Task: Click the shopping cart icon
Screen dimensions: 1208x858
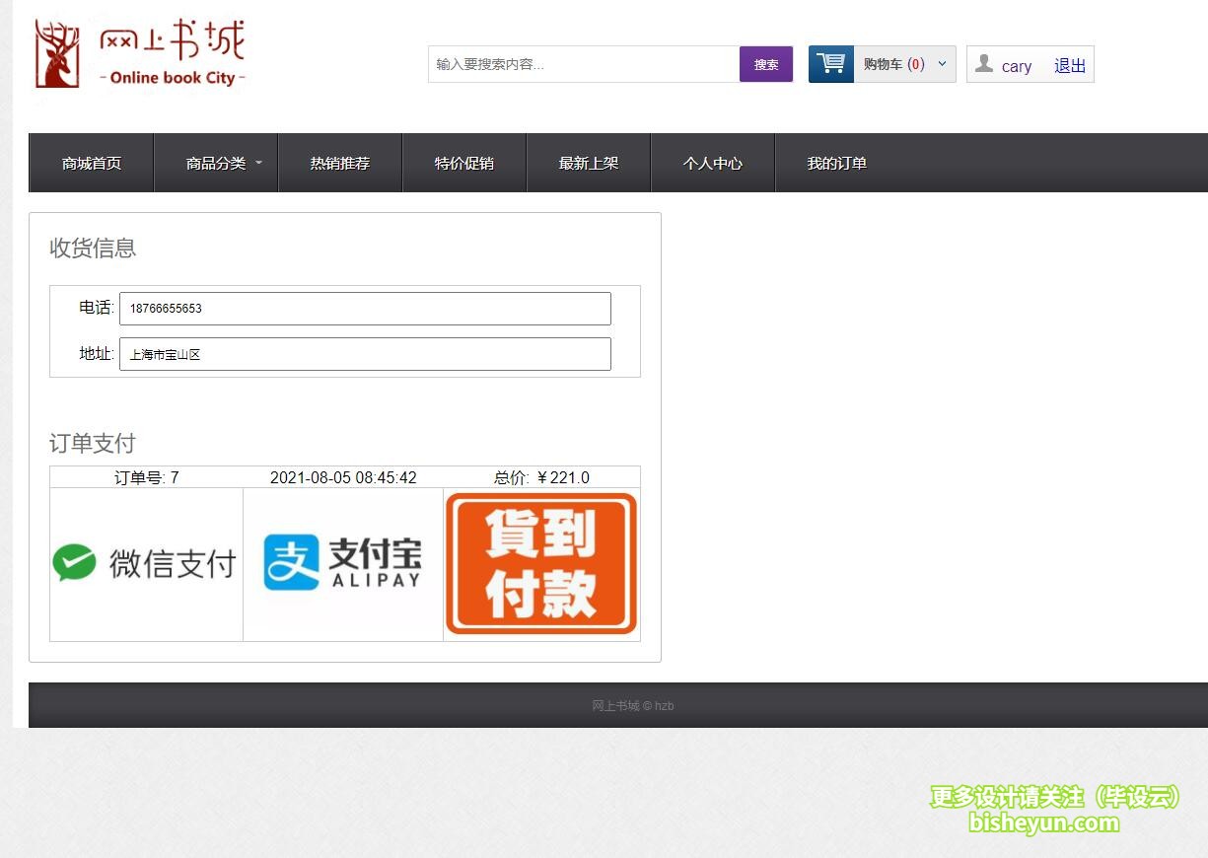Action: pos(830,64)
